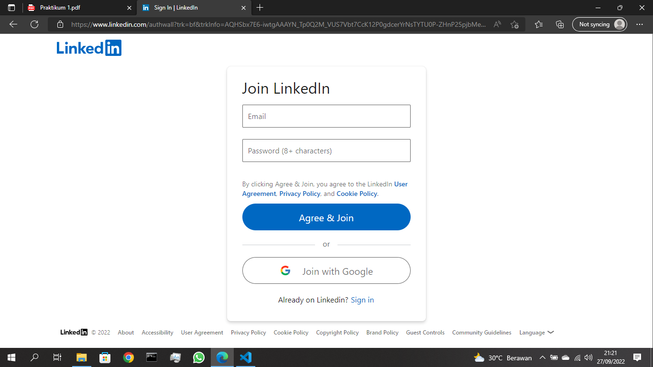Open the Accessibility footer link
This screenshot has width=653, height=367.
click(x=157, y=333)
